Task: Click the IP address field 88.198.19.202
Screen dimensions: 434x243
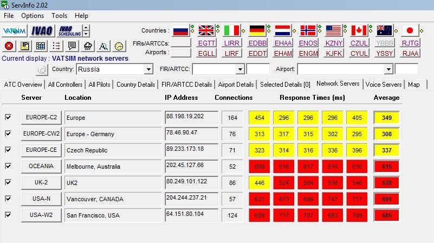Action: coord(191,117)
